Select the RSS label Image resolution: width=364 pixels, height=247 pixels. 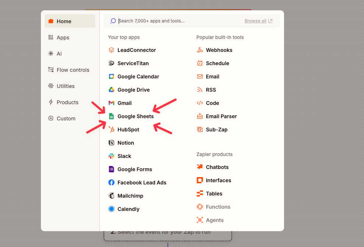(x=211, y=90)
